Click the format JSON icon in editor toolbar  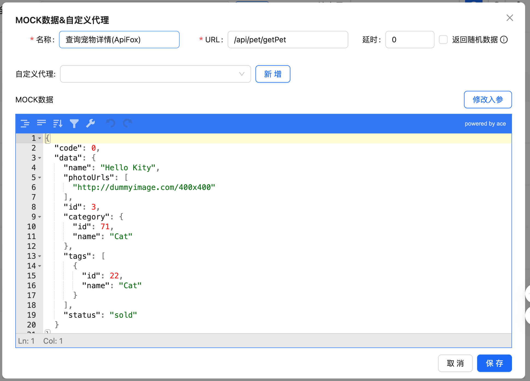[x=25, y=123]
